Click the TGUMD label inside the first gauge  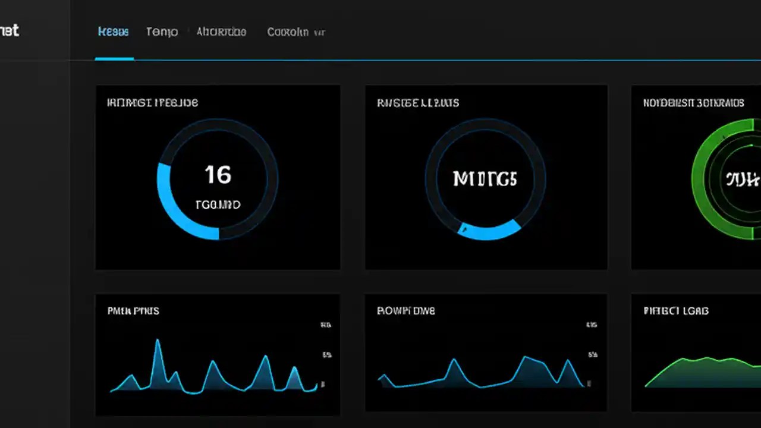click(218, 204)
